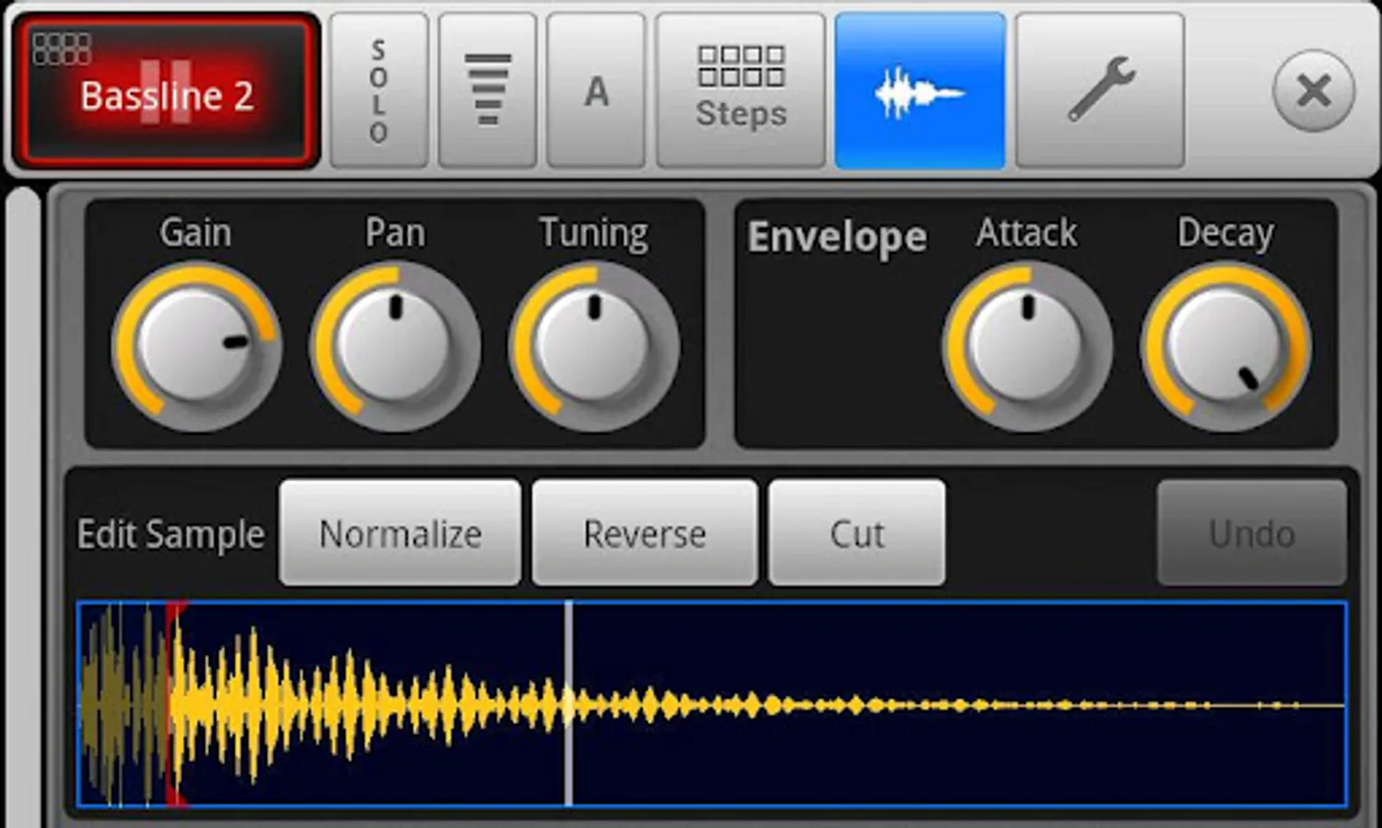Select the A pattern button

[597, 91]
